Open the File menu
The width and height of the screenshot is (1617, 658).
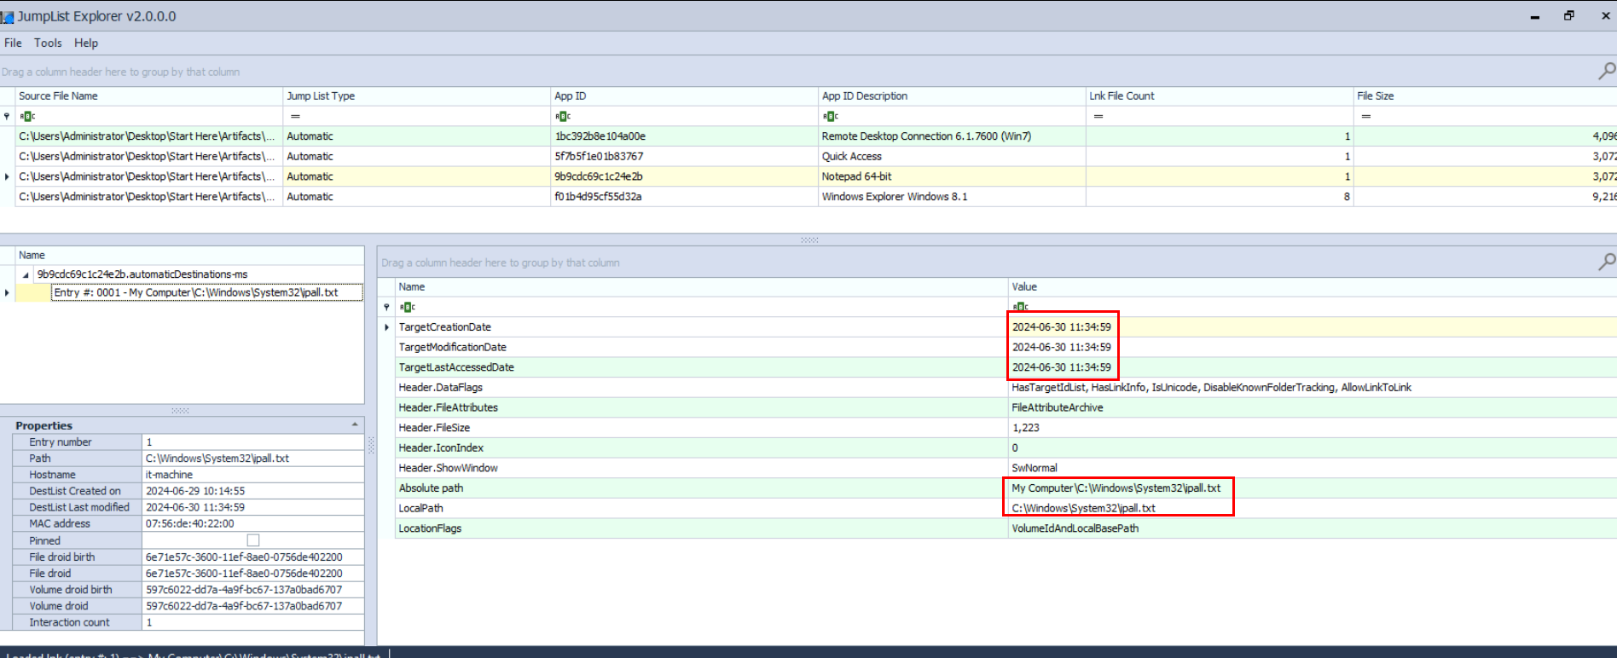pos(13,43)
